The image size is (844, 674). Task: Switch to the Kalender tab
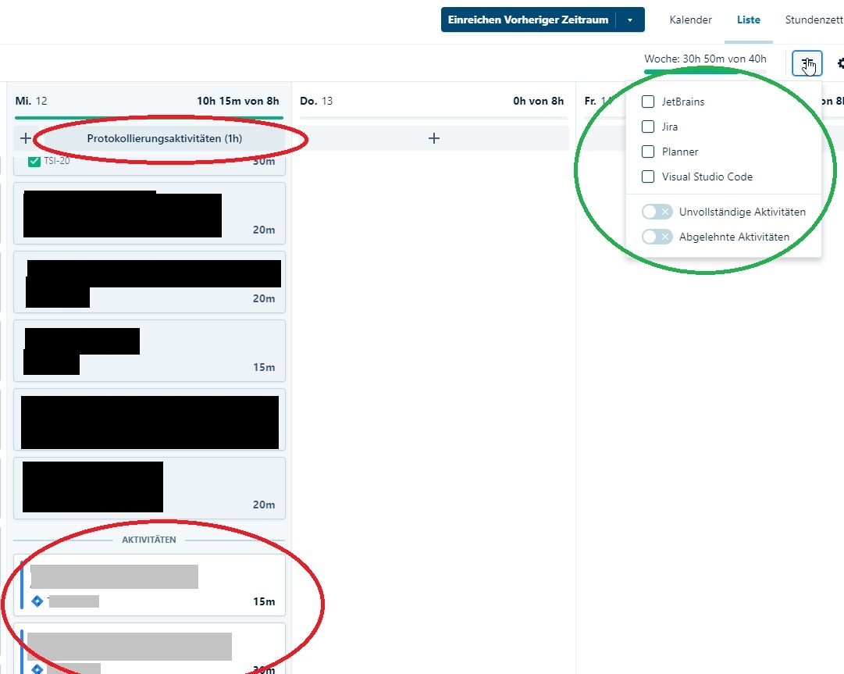[x=690, y=20]
